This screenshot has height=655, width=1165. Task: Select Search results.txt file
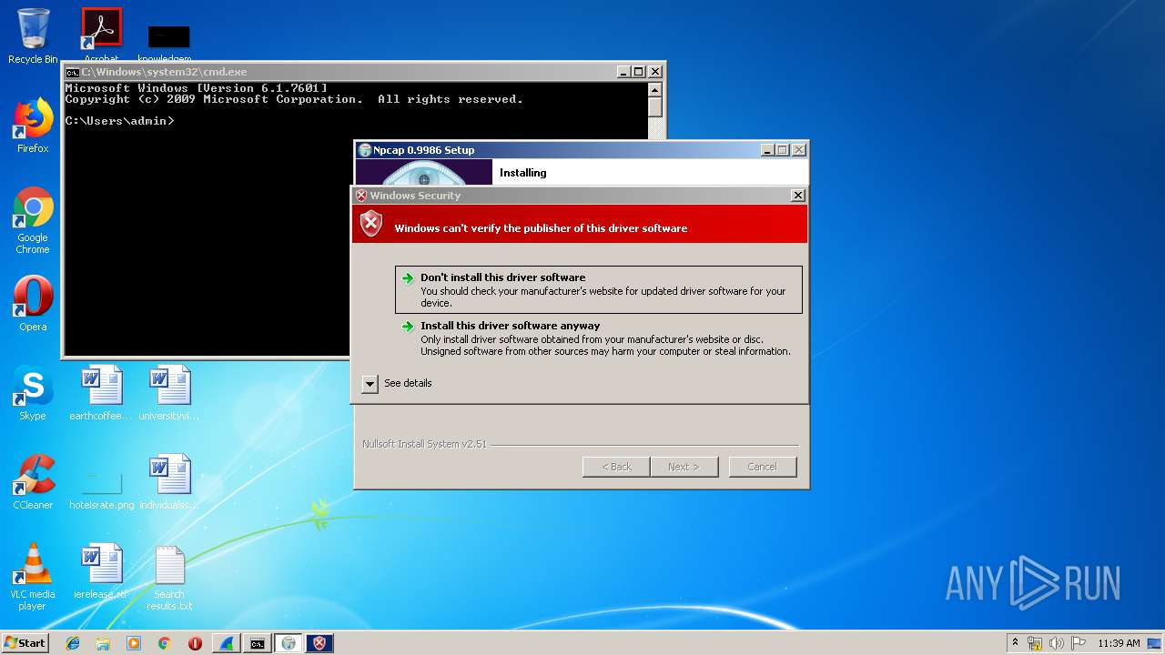click(169, 577)
